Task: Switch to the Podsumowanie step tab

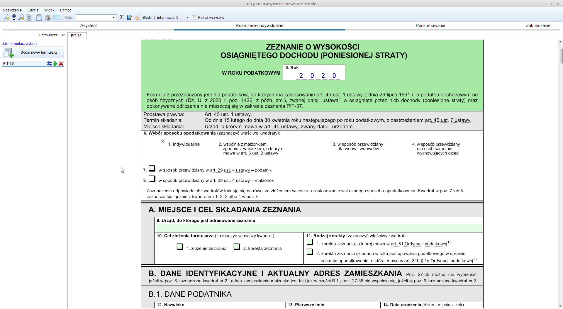Action: tap(430, 26)
